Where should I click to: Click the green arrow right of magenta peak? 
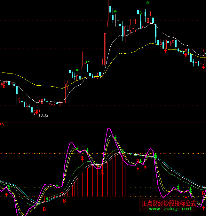coord(115,137)
